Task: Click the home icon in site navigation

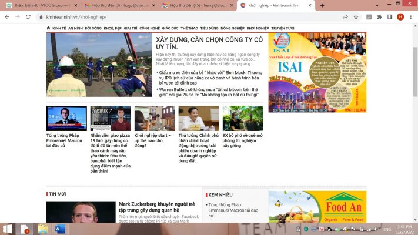Action: coord(48,28)
